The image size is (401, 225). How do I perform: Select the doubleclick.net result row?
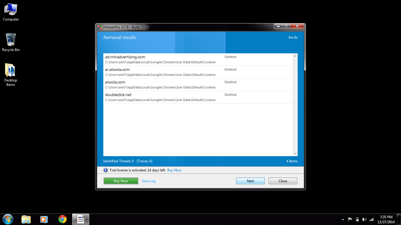pos(198,97)
